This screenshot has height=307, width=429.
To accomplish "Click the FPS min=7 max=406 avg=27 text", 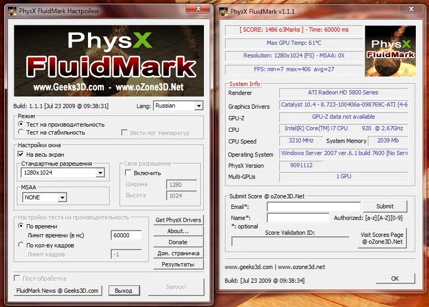I will pyautogui.click(x=294, y=69).
